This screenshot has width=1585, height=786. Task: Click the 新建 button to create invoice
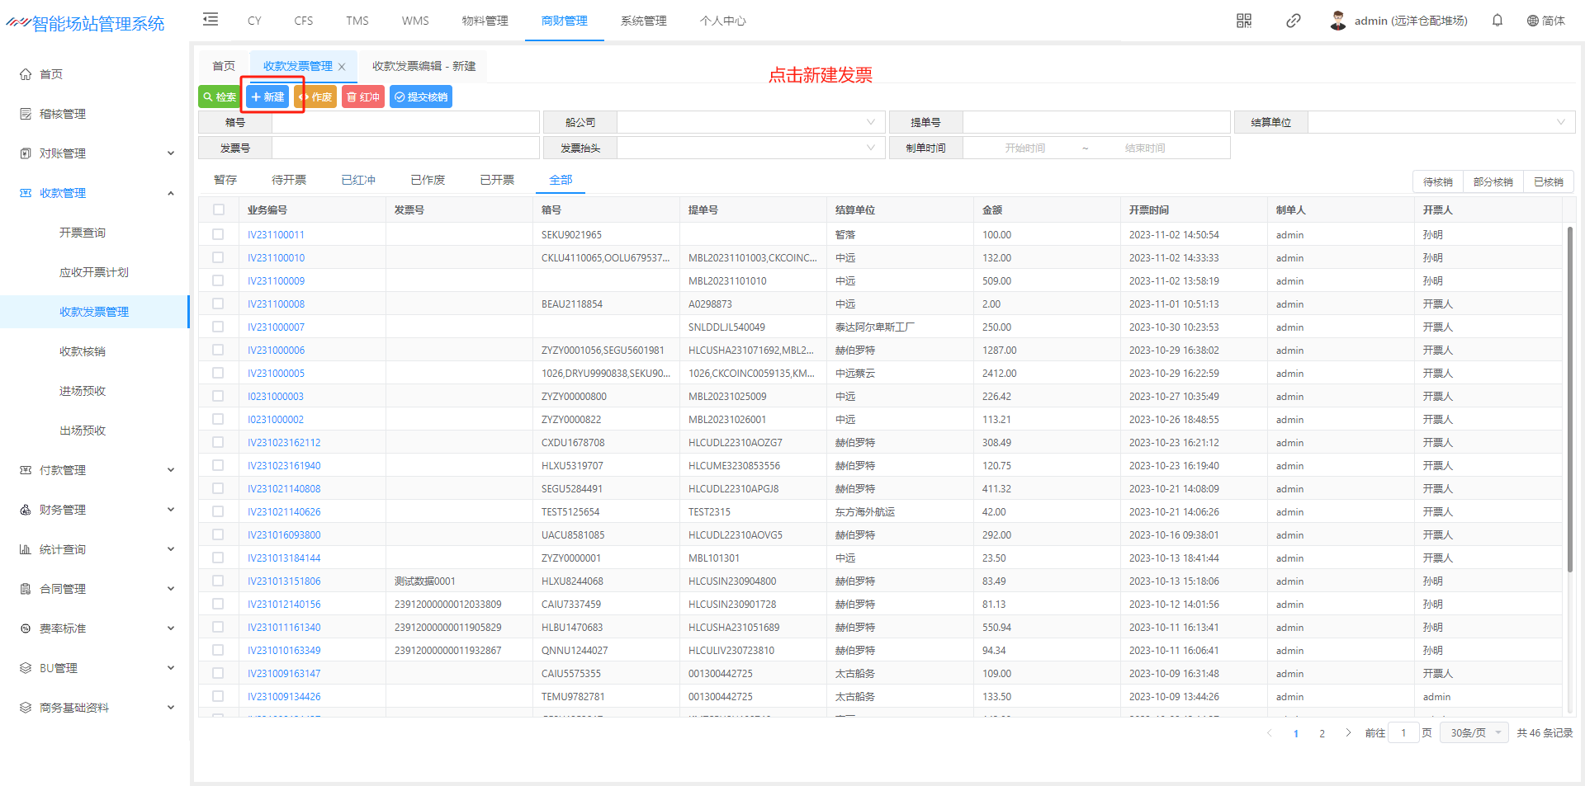coord(267,97)
